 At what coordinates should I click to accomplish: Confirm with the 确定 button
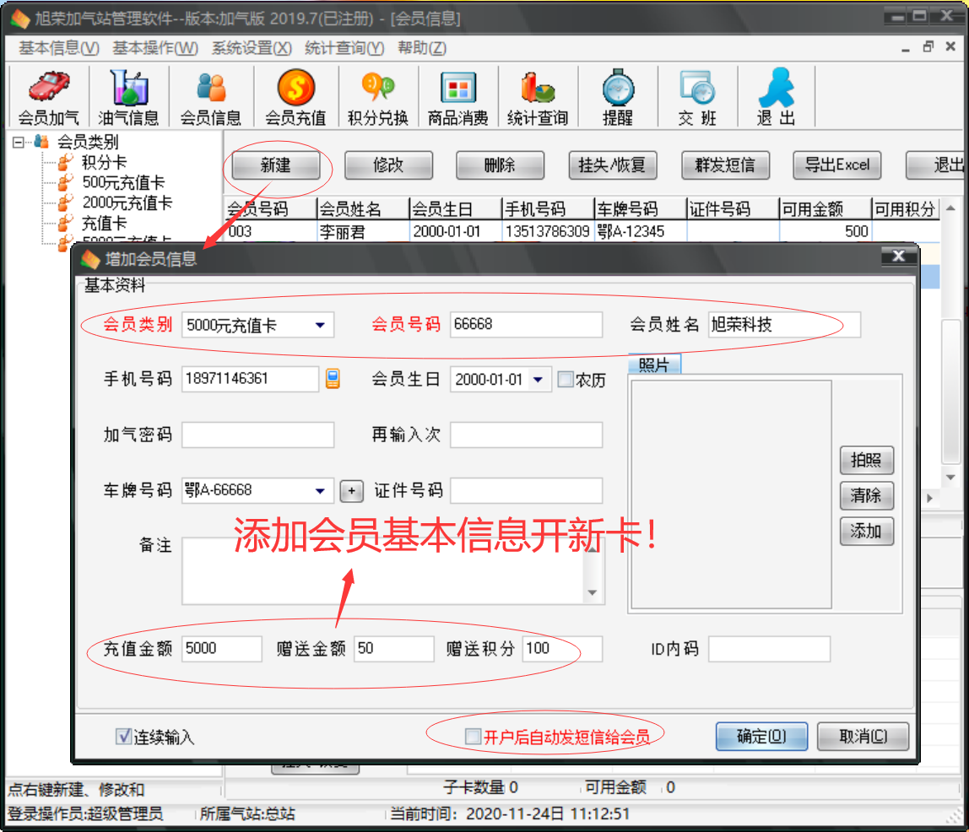coord(761,736)
